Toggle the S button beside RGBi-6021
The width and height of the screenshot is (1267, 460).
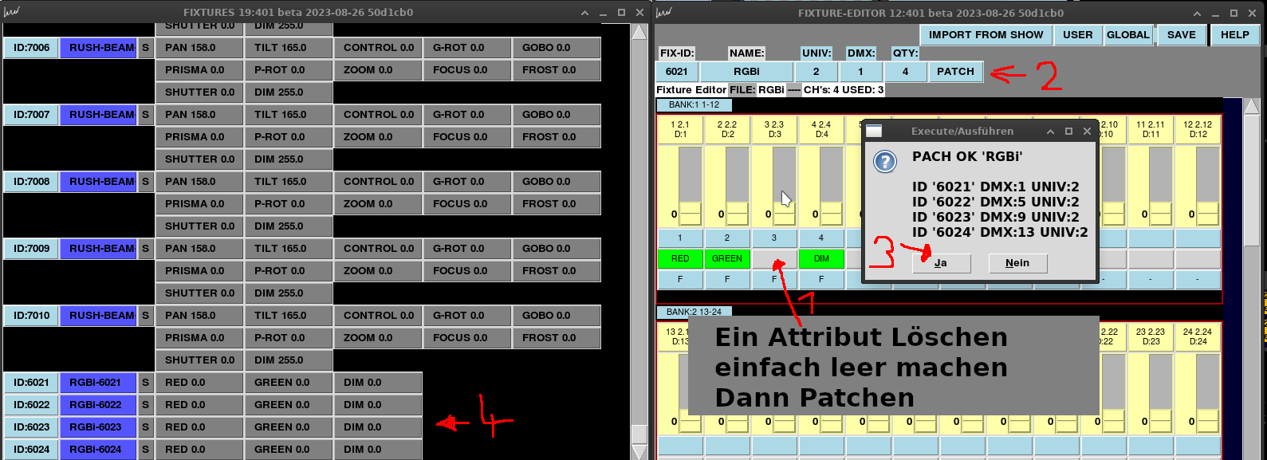(145, 383)
